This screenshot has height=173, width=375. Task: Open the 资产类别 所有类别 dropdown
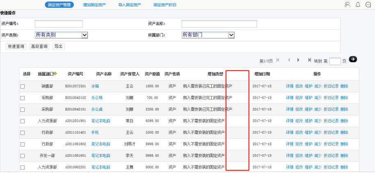(x=61, y=35)
